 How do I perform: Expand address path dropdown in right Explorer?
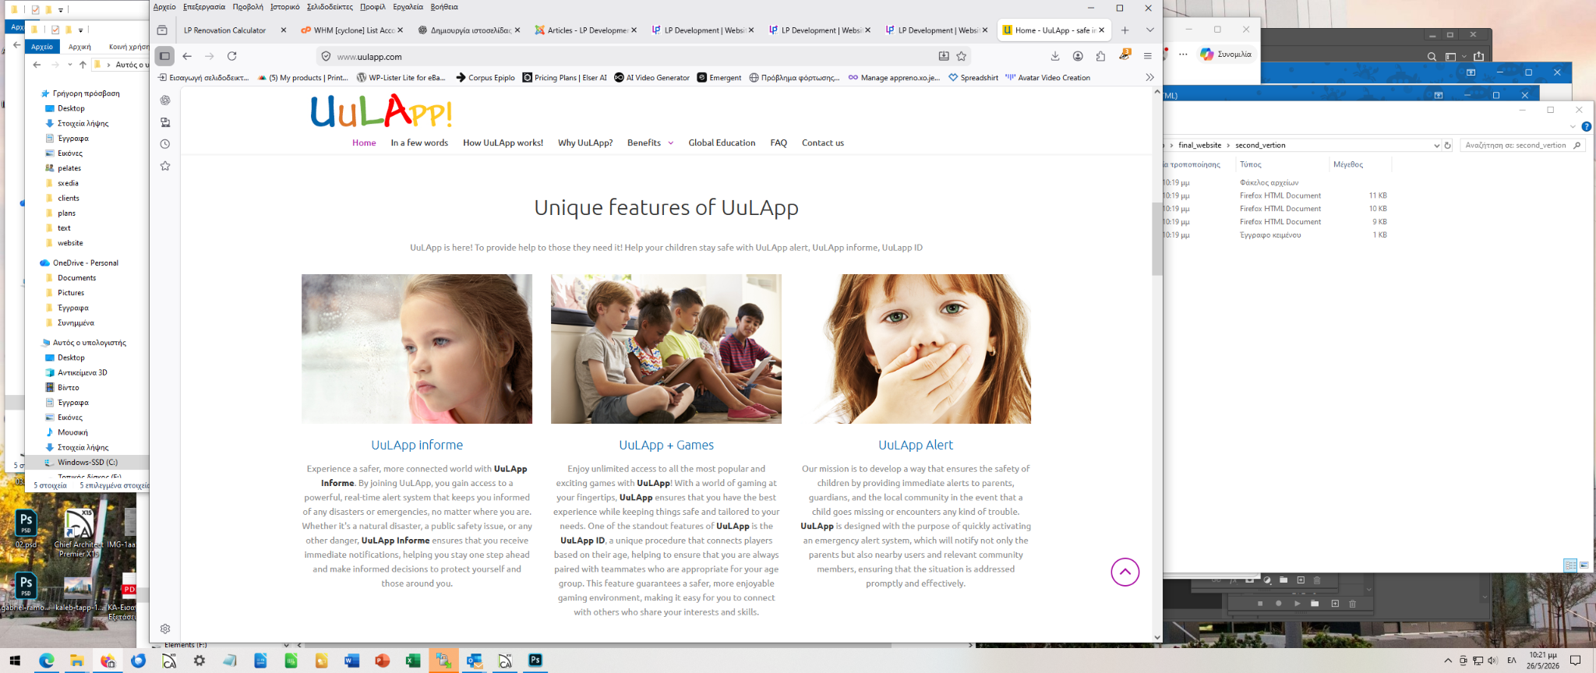coord(1436,145)
